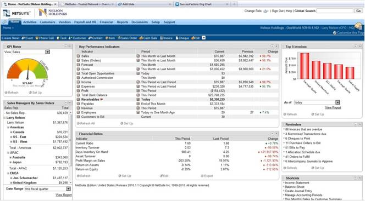Screen dimensions: 365x201
Task: Click the tallest bar in invoices chart
Action: [305, 66]
